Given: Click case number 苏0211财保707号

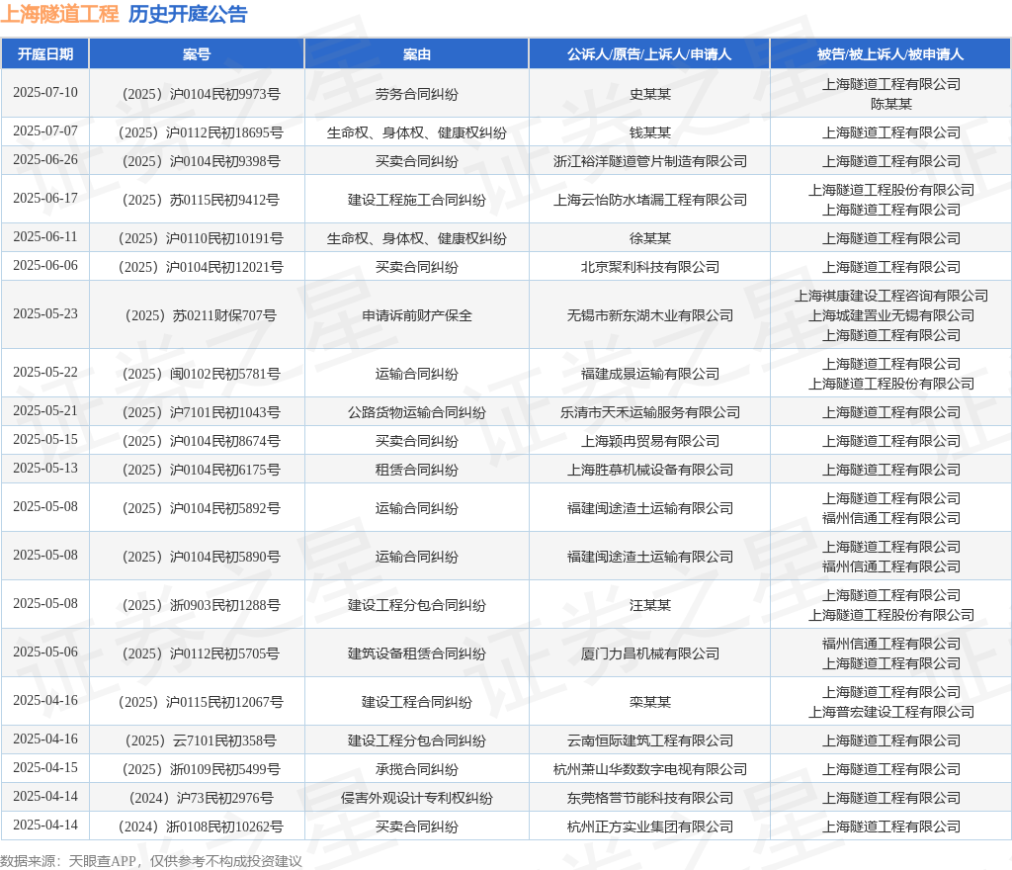Looking at the screenshot, I should (201, 315).
